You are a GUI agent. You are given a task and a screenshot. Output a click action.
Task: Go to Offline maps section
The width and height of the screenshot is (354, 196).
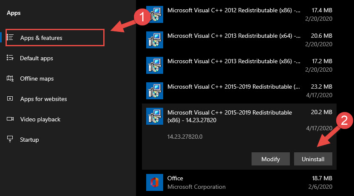coord(37,78)
